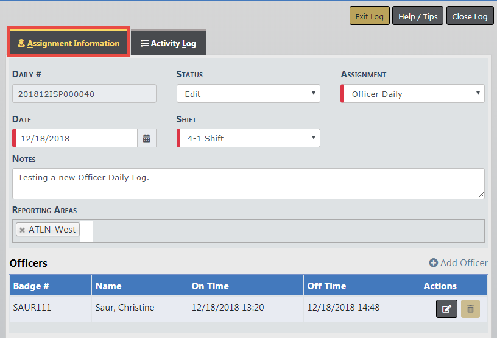The image size is (497, 338).
Task: Click the Add Officer link text
Action: click(x=464, y=263)
